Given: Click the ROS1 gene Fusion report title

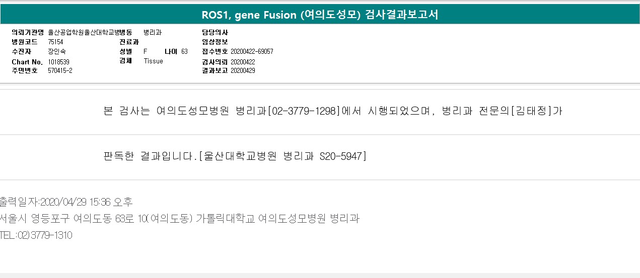Looking at the screenshot, I should 320,15.
